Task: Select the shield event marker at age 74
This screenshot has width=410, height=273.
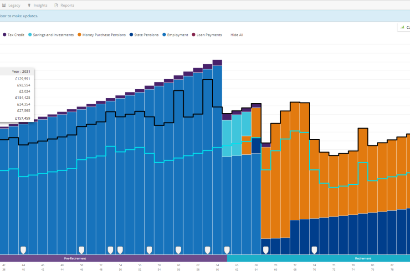Action: point(314,250)
